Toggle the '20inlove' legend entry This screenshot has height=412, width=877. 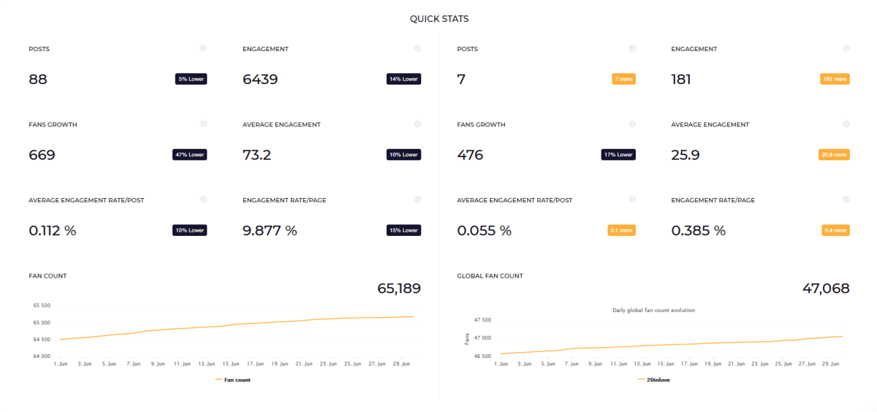click(655, 380)
